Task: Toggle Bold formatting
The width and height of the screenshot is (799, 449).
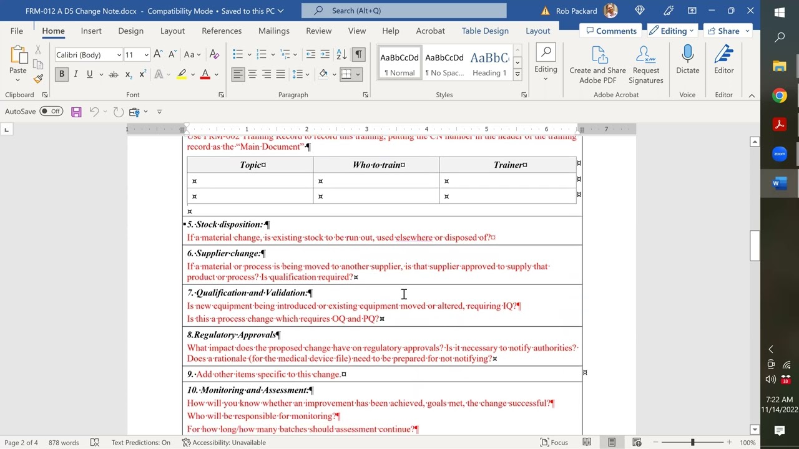Action: (x=61, y=74)
